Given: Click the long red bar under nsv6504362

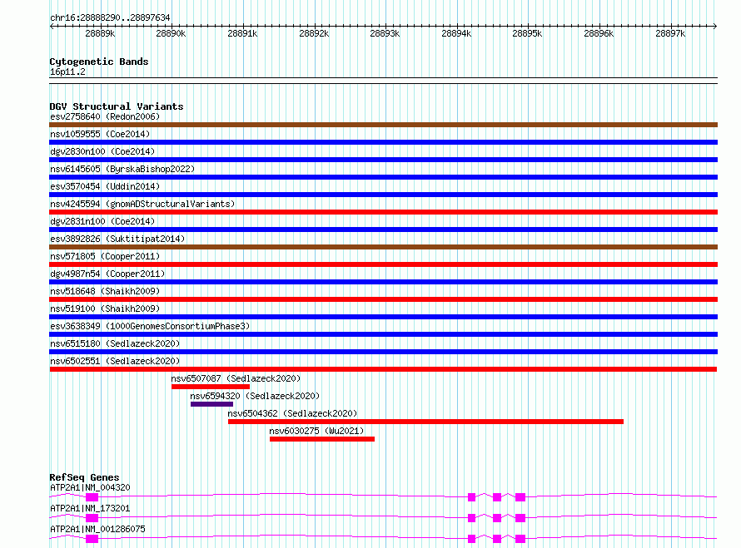Looking at the screenshot, I should coord(425,422).
